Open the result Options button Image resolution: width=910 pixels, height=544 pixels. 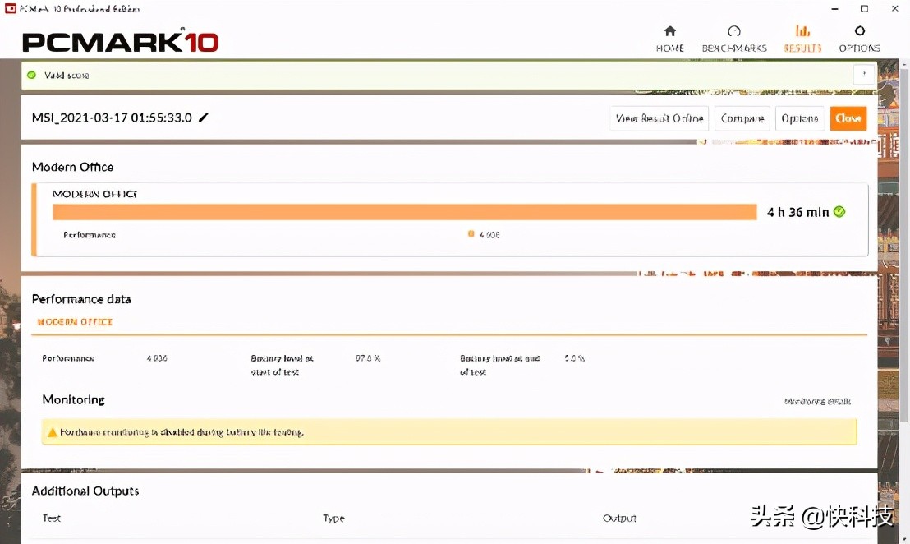click(800, 118)
